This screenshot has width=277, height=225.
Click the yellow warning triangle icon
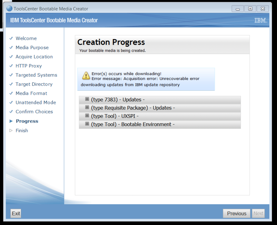tap(86, 75)
